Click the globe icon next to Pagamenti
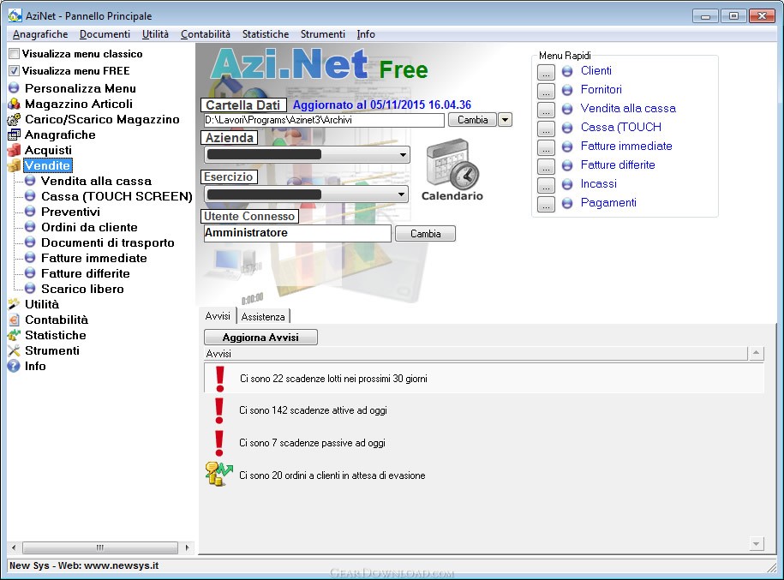 (567, 203)
